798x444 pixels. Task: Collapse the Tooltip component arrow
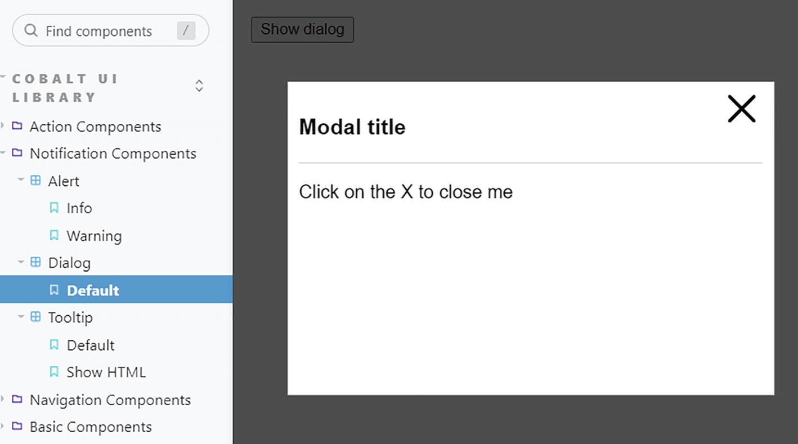21,317
